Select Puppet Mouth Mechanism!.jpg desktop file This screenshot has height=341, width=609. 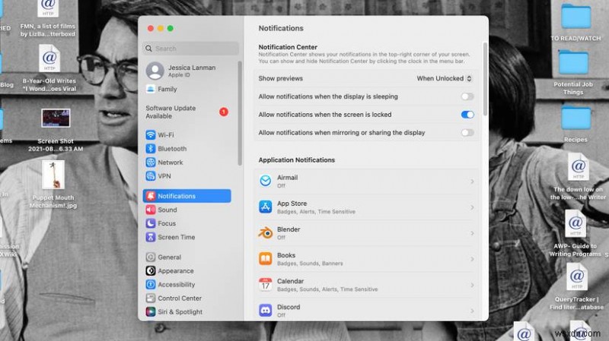click(53, 175)
